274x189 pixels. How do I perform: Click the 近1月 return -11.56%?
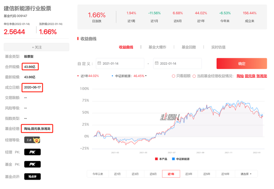pyautogui.click(x=154, y=13)
